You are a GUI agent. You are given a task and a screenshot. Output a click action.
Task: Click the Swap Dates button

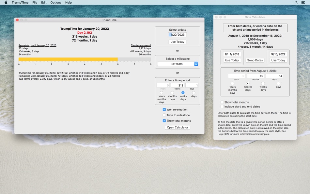255,60
